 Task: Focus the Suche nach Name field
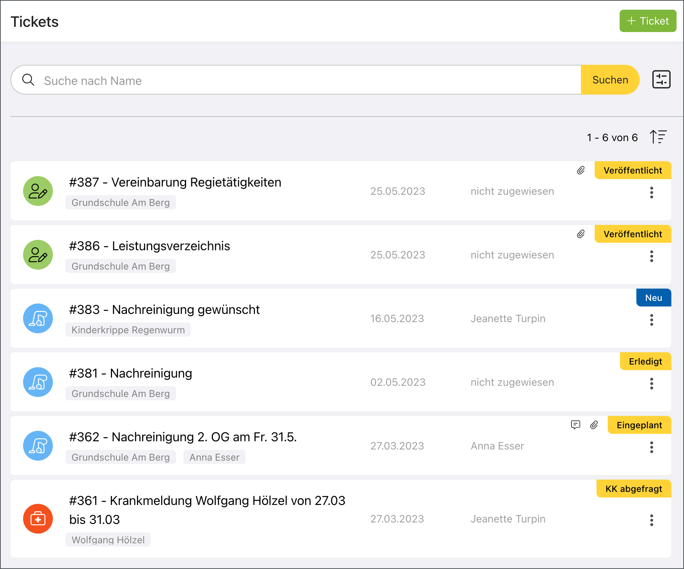[x=298, y=80]
